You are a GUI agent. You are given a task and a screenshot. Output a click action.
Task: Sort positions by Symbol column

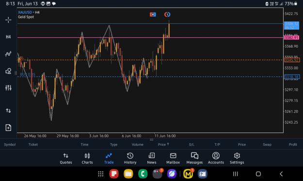pos(10,145)
